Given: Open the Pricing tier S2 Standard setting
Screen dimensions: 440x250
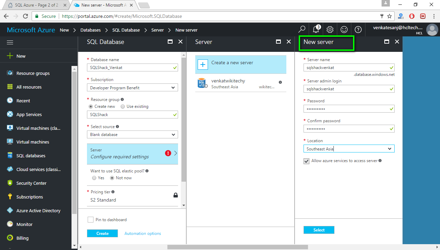Looking at the screenshot, I should 132,196.
